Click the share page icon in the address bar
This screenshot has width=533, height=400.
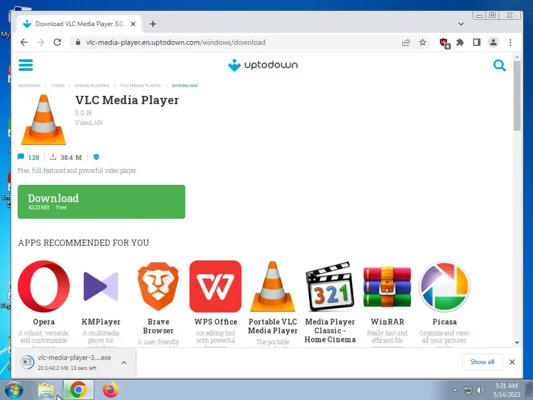click(x=406, y=43)
